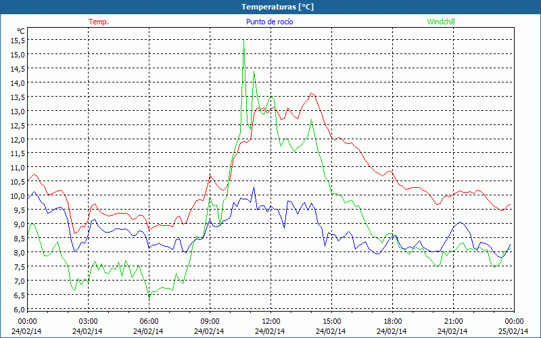Click the 10,5 y-axis value
This screenshot has width=541, height=338.
19,182
